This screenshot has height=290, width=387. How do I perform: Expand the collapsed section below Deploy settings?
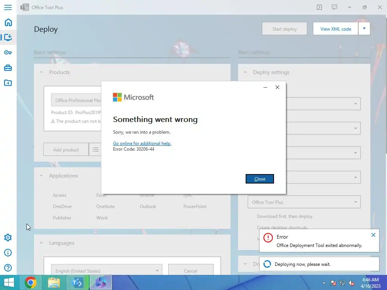(245, 264)
